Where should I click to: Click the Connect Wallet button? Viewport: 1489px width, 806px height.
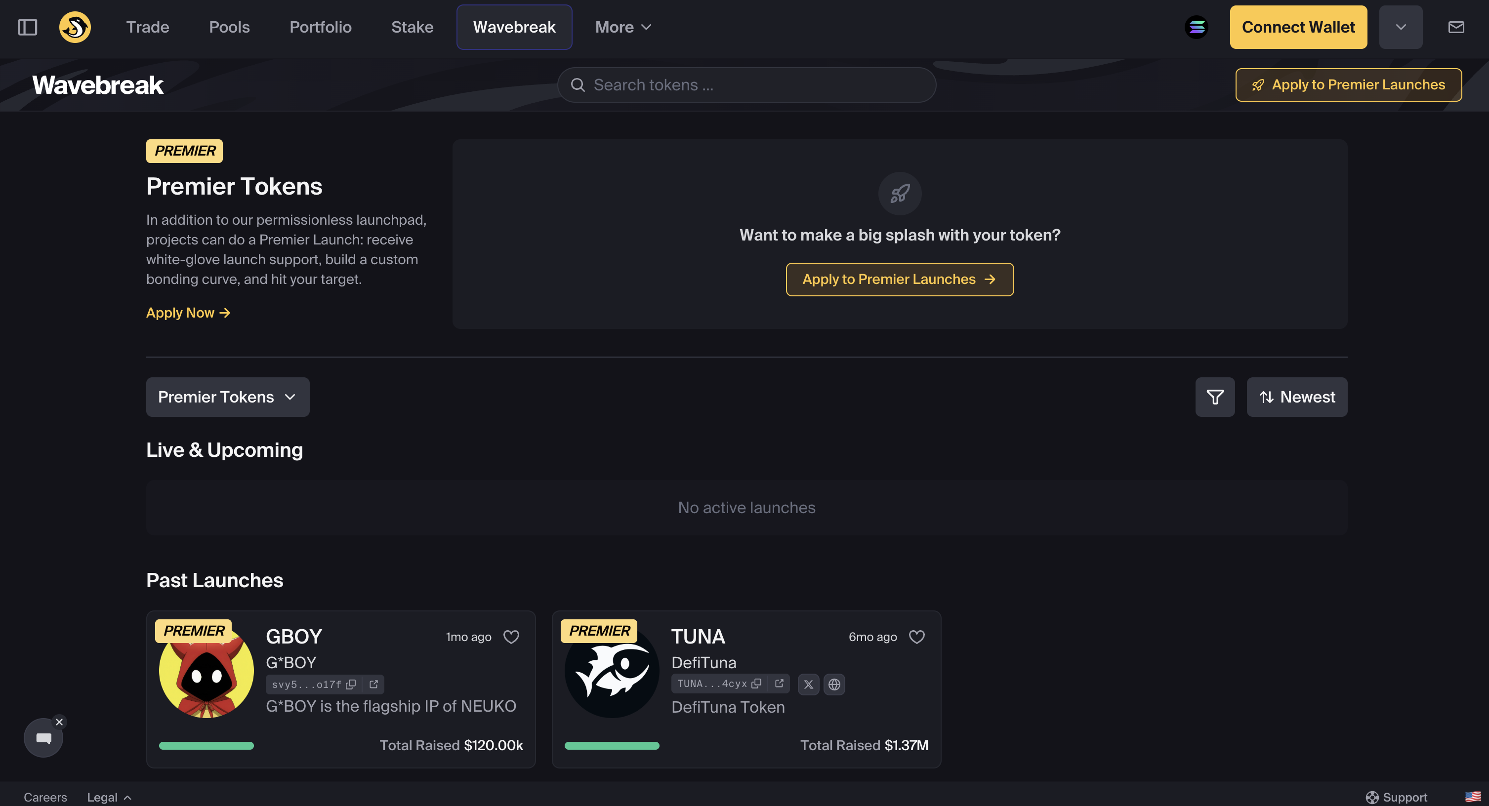tap(1298, 27)
